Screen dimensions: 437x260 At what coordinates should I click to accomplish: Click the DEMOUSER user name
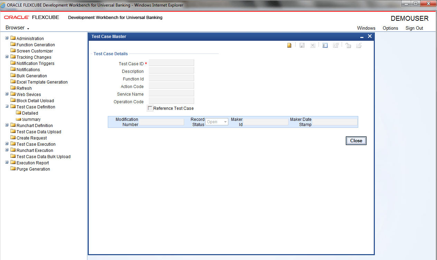pyautogui.click(x=409, y=18)
